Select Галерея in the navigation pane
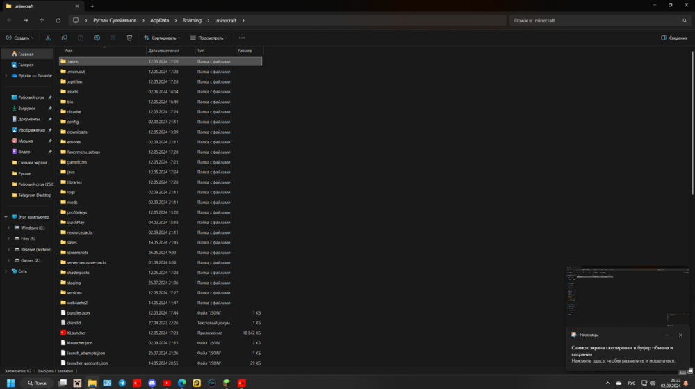Screen dimensions: 695x389 click(26, 65)
